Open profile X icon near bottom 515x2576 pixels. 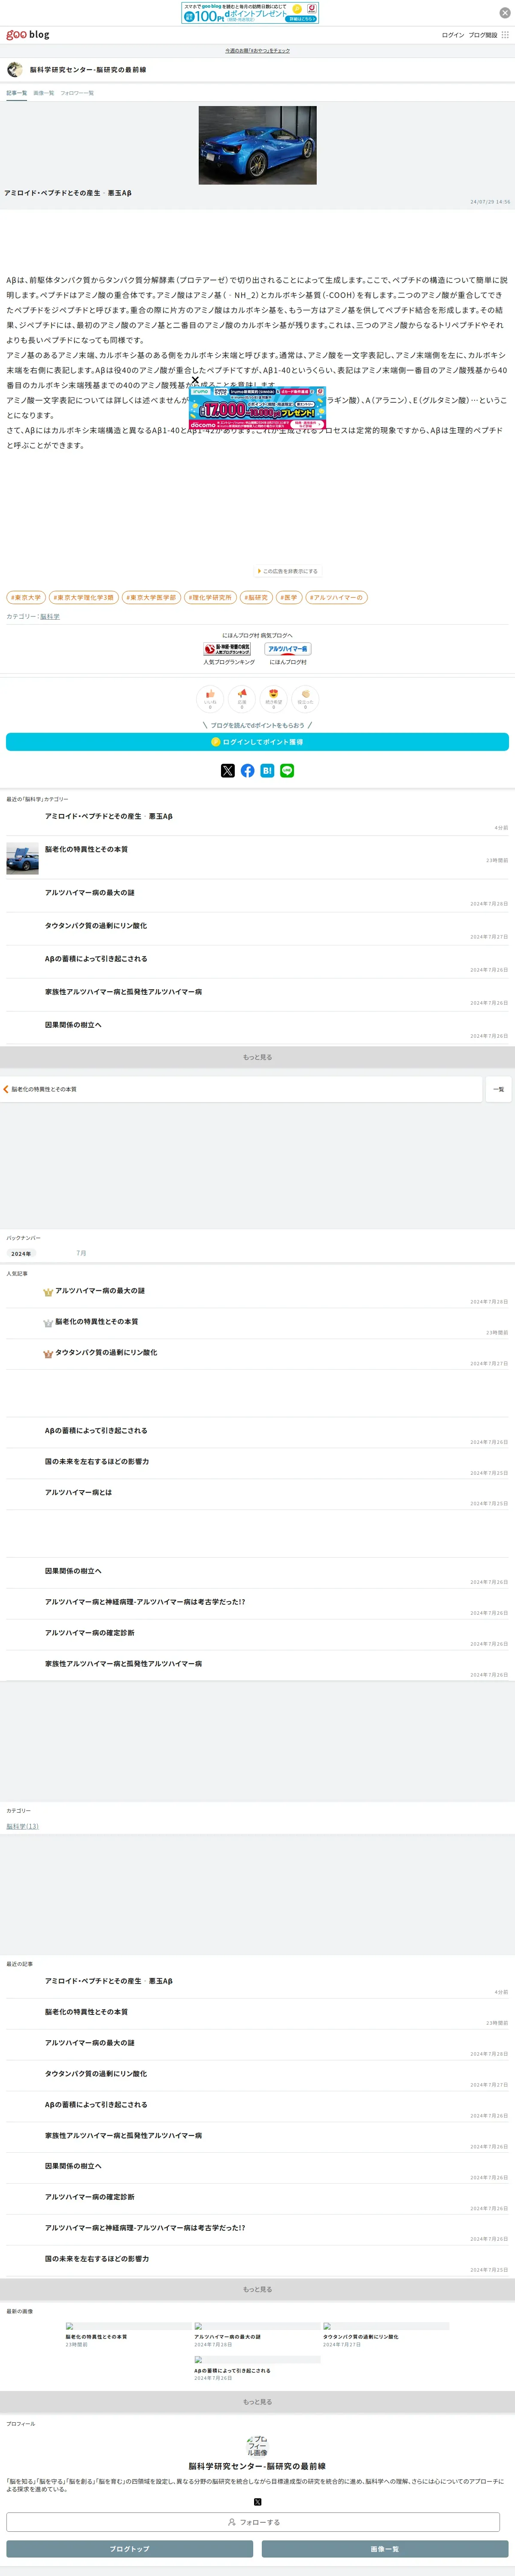pyautogui.click(x=257, y=2502)
